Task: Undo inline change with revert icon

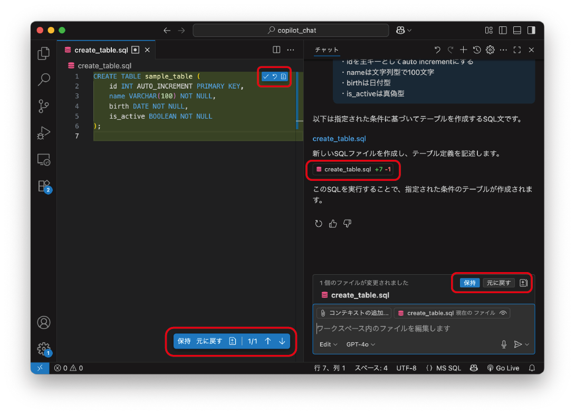Action: (275, 76)
